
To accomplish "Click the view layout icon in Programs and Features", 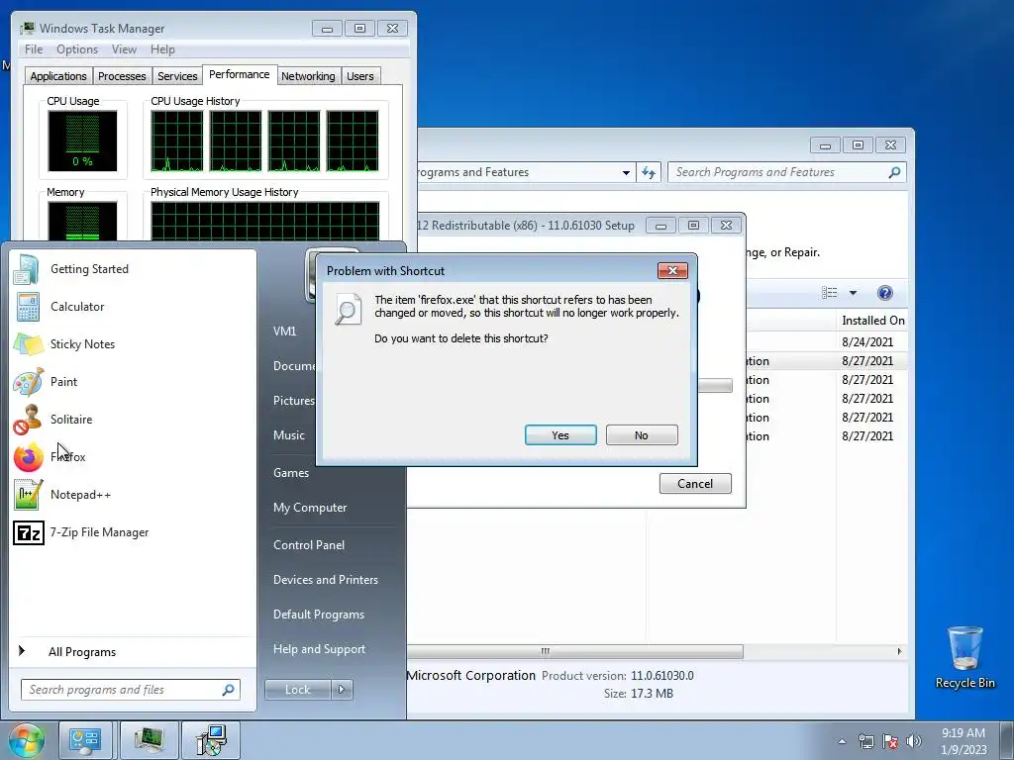I will point(830,293).
